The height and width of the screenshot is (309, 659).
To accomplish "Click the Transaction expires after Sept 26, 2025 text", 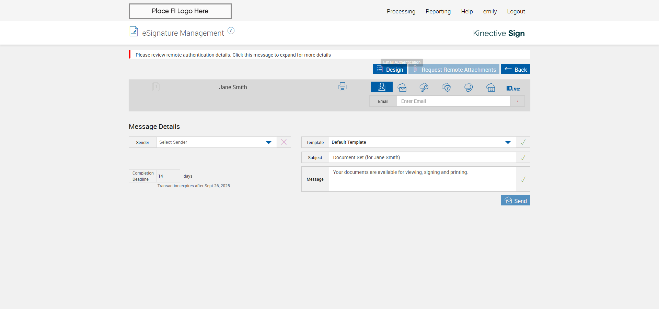I will pos(194,186).
